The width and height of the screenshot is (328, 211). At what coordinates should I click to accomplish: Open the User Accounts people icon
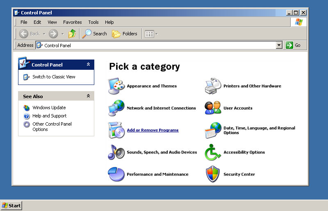pos(213,108)
